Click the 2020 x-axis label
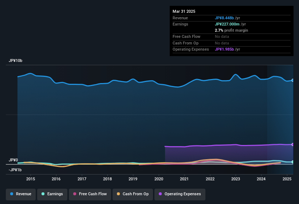This screenshot has height=204, width=299. coord(159,179)
